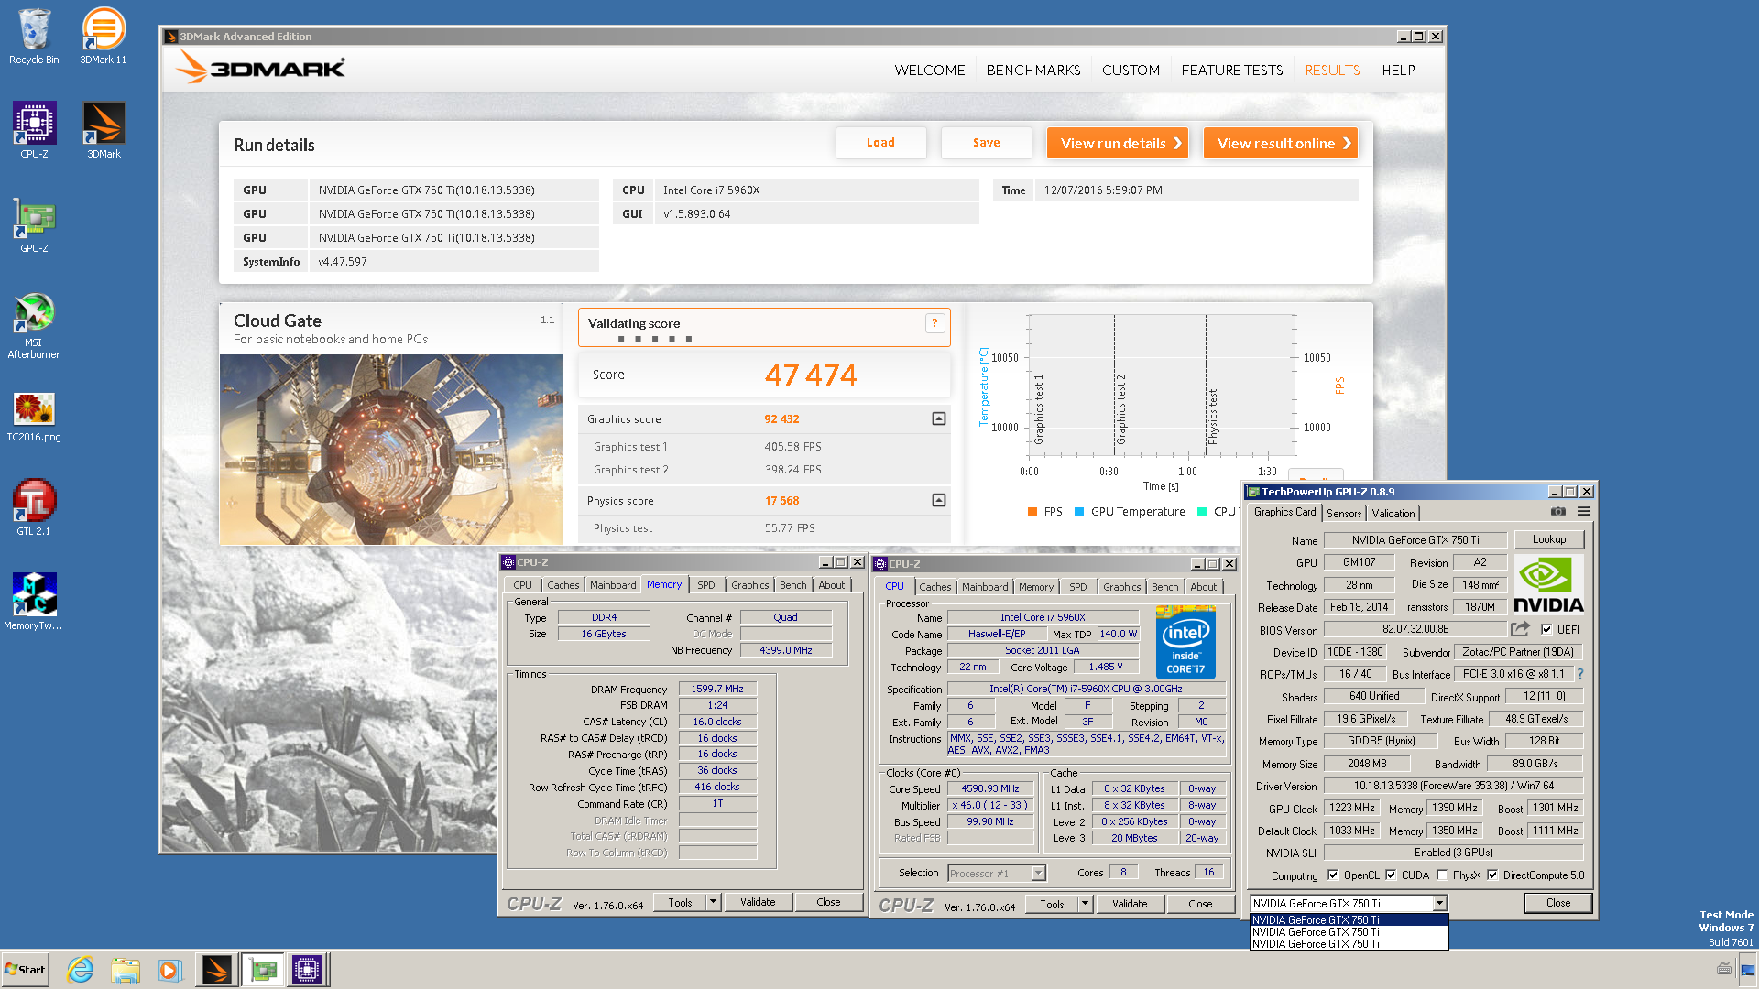Go to the BENCHMARKS section in 3DMark
This screenshot has height=989, width=1759.
click(x=1033, y=70)
